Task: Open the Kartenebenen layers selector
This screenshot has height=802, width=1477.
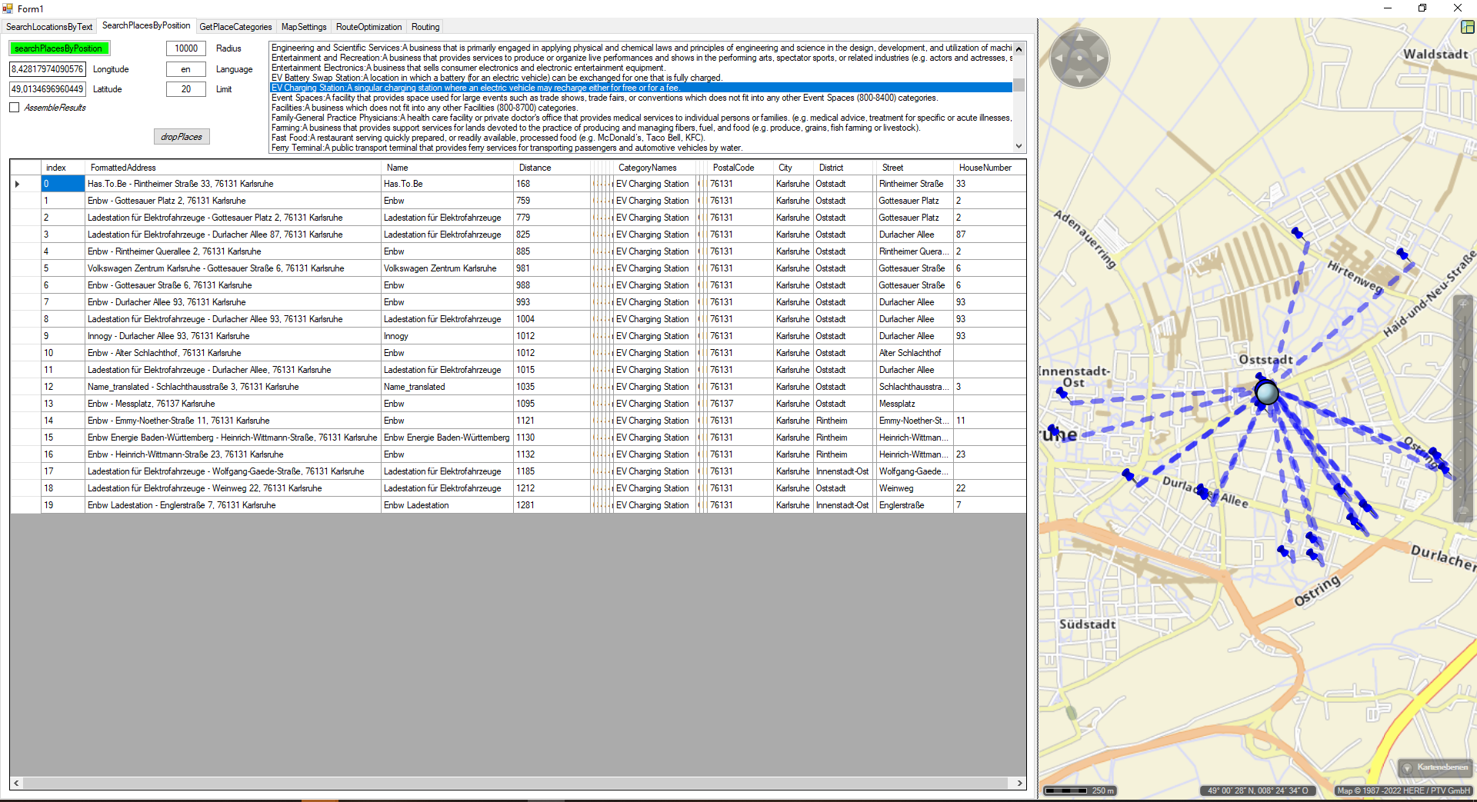Action: [1435, 767]
